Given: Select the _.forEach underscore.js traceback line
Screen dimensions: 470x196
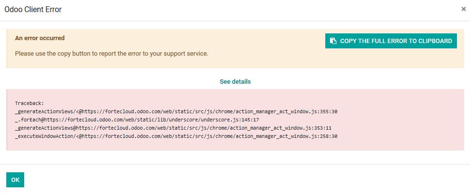Looking at the screenshot, I should pyautogui.click(x=137, y=120).
